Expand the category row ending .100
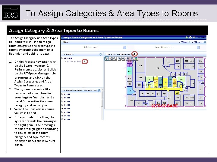This screenshot has width=217, height=162. (62, 98)
